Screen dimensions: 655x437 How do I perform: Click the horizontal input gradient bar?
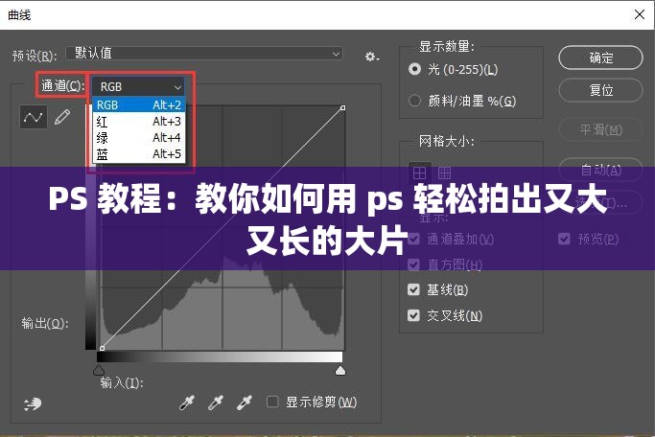coord(220,356)
